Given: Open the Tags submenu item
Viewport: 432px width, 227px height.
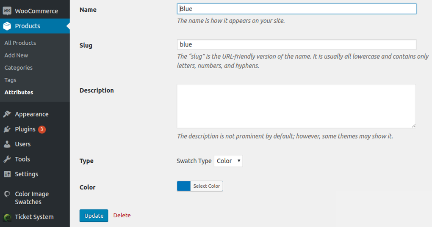Looking at the screenshot, I should (10, 80).
